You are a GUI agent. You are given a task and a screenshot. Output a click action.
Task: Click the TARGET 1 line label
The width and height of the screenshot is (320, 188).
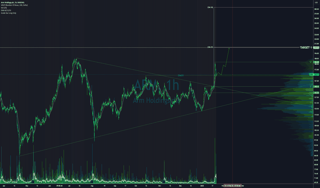[306, 48]
